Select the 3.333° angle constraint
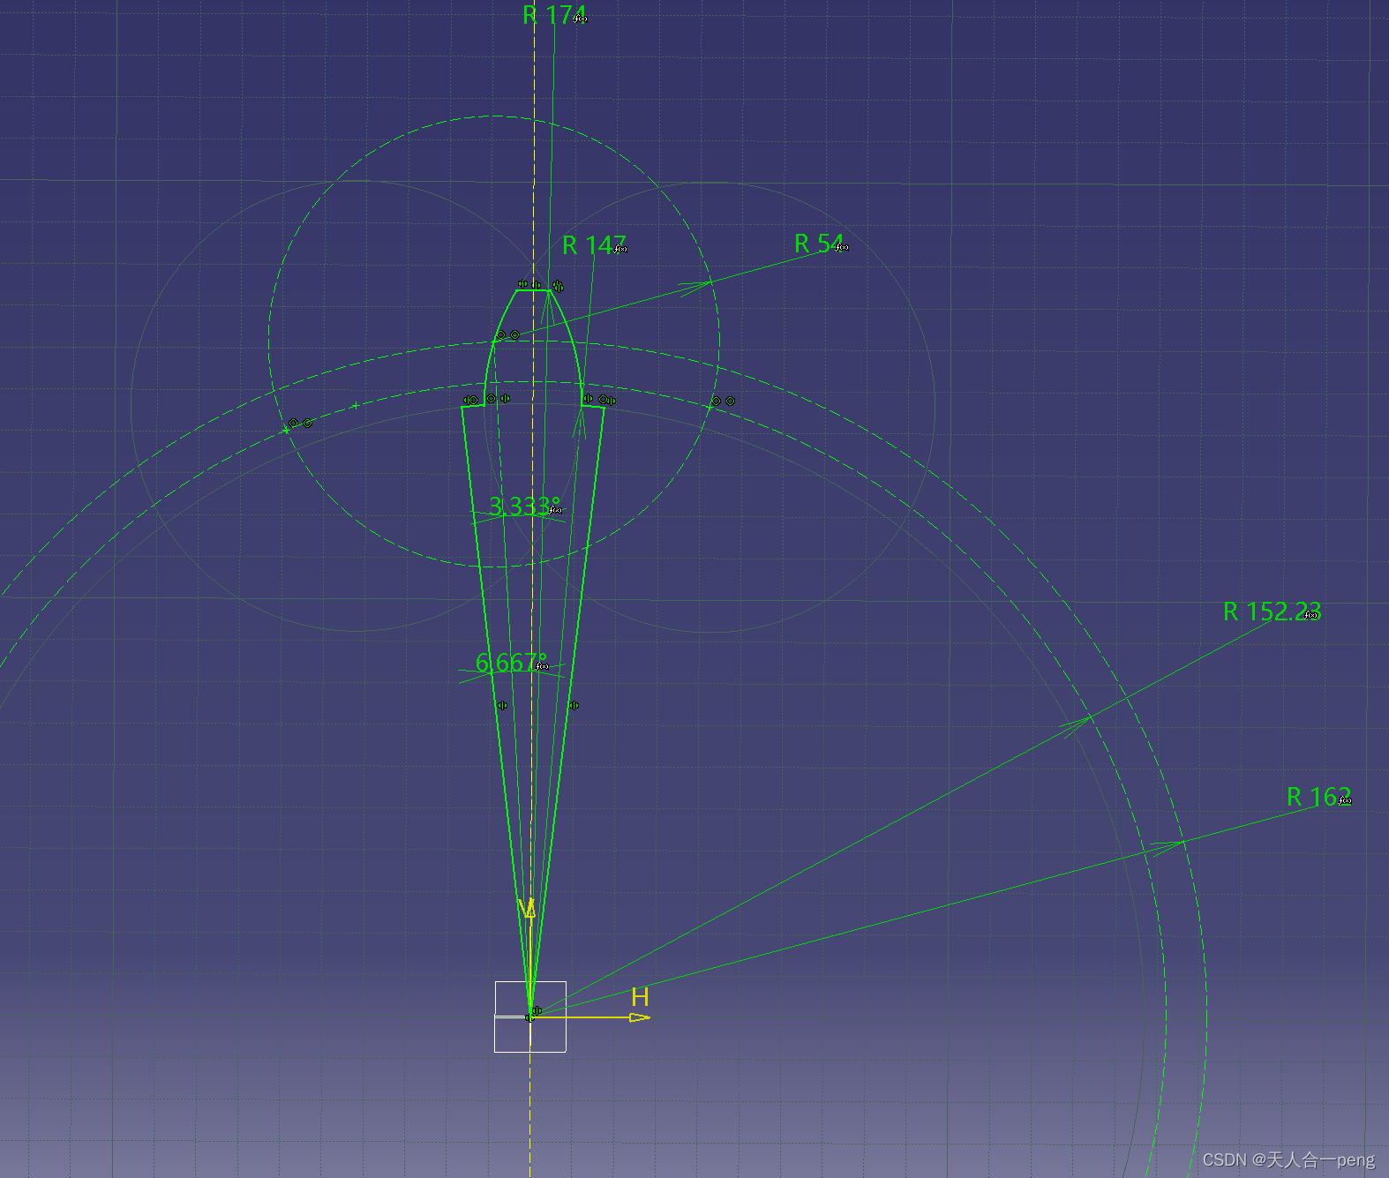 [519, 506]
